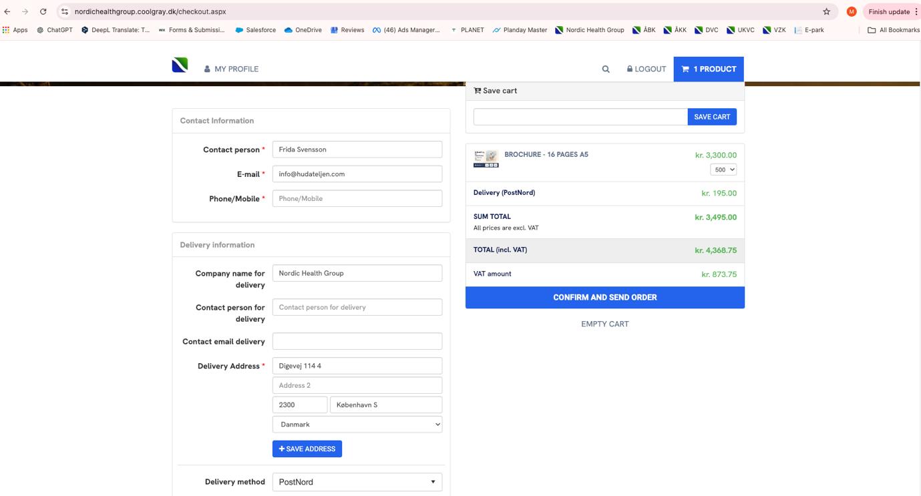The height and width of the screenshot is (496, 921).
Task: Open the OneDrive bookmark
Action: pos(303,30)
